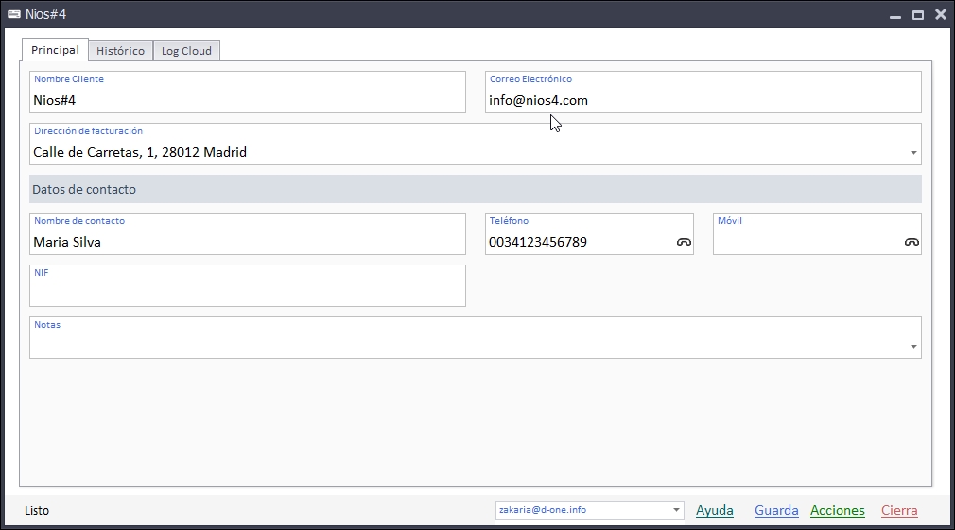
Task: Click the phone icon in Móvil field
Action: pos(912,243)
